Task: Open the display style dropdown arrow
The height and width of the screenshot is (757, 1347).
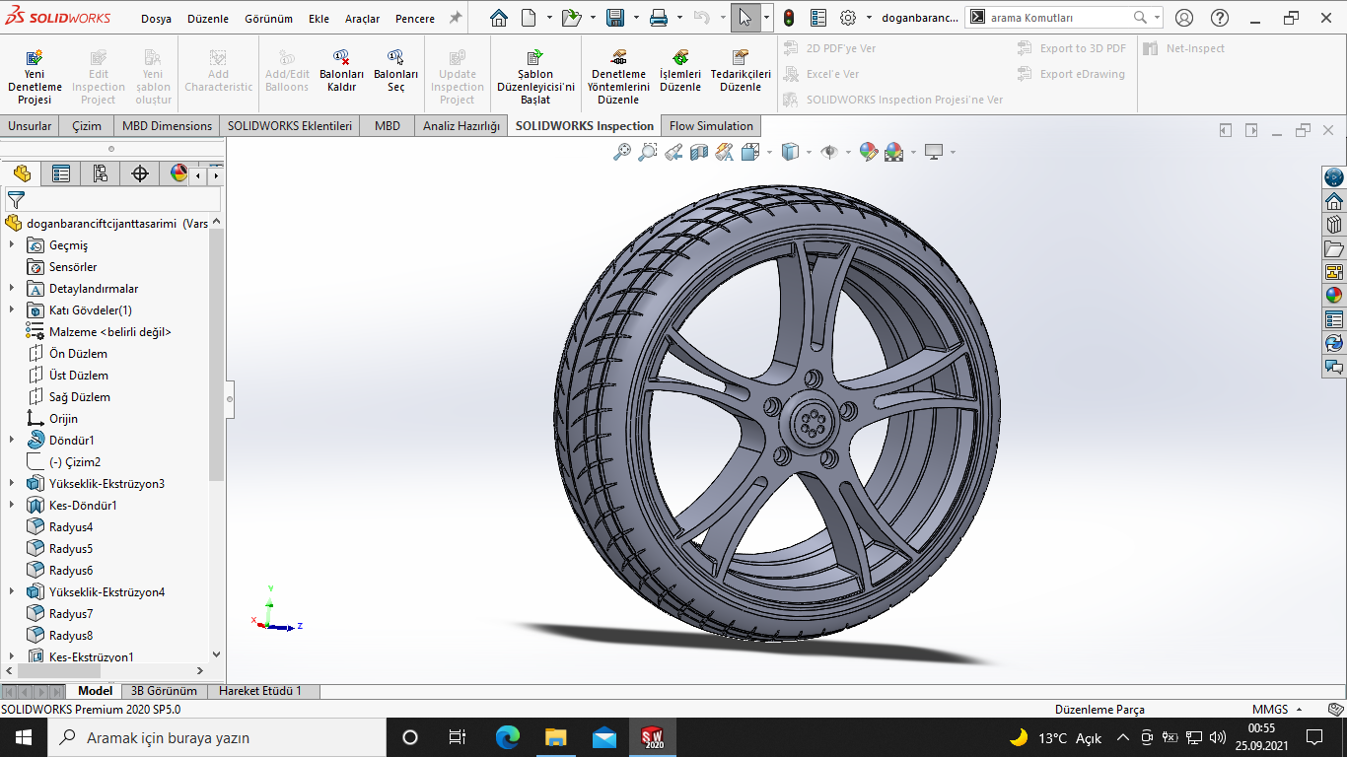Action: 809,153
